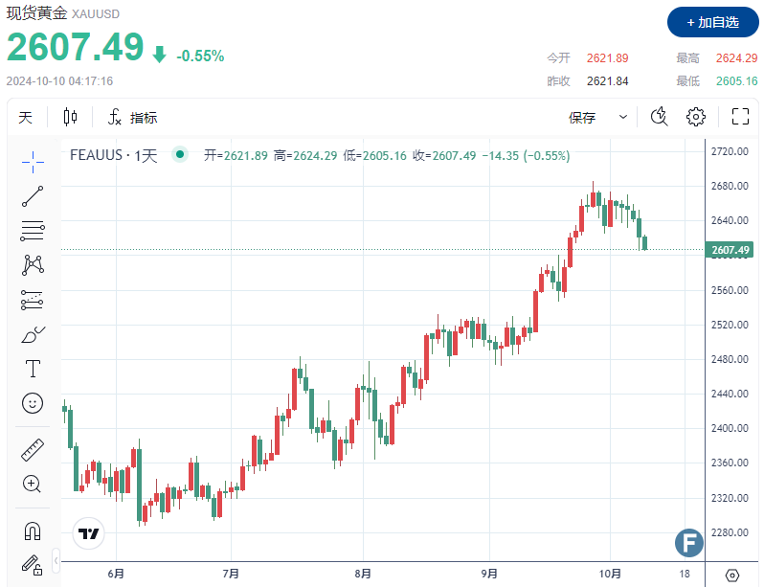
Task: Select the zoom in tool
Action: tap(33, 485)
